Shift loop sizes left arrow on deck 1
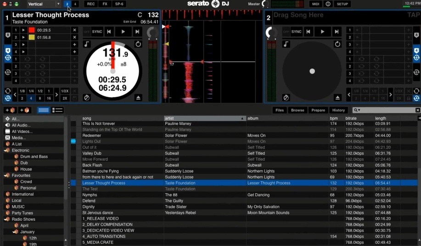 pyautogui.click(x=15, y=95)
